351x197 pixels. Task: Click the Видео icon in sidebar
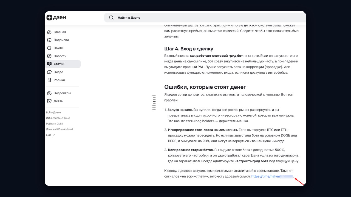pos(49,72)
